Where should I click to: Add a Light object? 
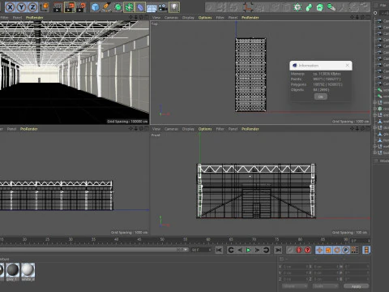174,7
